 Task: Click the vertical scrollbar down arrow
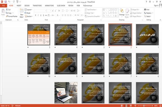coord(1,103)
